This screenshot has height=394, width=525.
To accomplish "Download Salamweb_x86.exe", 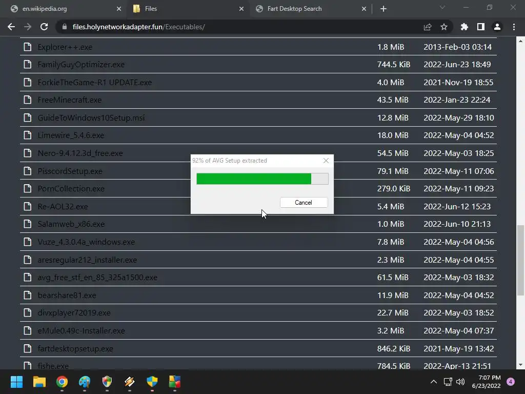I will tap(71, 224).
